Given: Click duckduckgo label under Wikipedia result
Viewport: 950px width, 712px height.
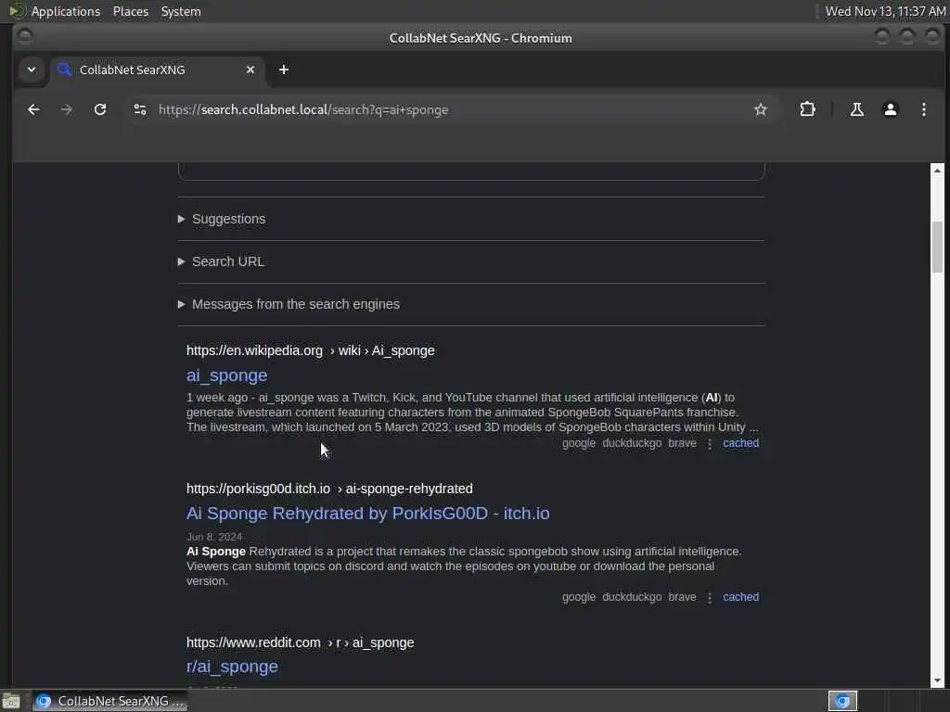Looking at the screenshot, I should coord(632,443).
